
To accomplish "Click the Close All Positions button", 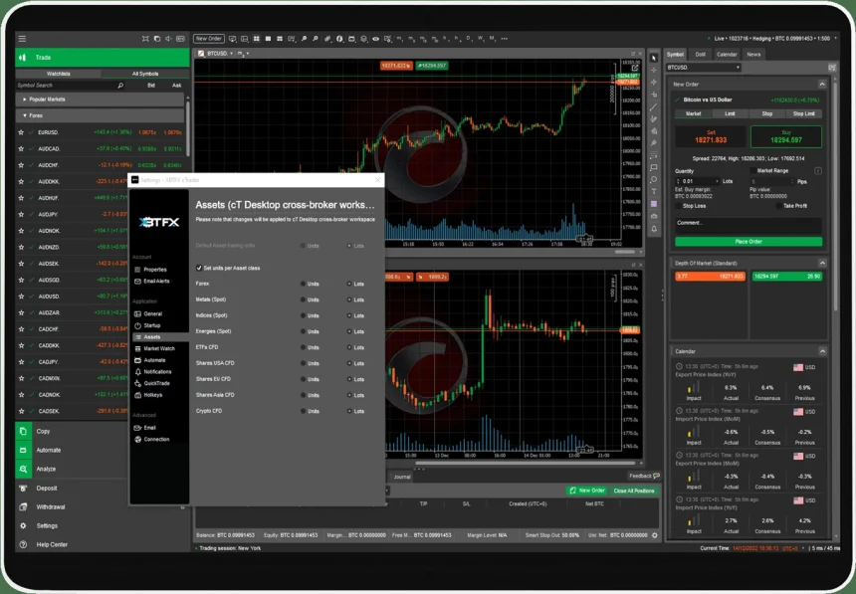I will [x=634, y=491].
